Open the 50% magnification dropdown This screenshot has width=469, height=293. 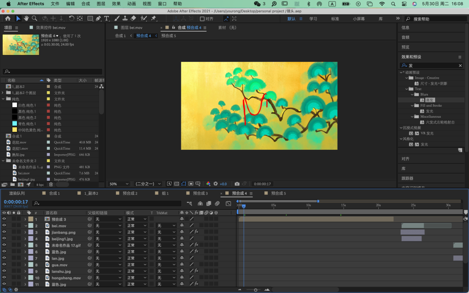point(119,184)
